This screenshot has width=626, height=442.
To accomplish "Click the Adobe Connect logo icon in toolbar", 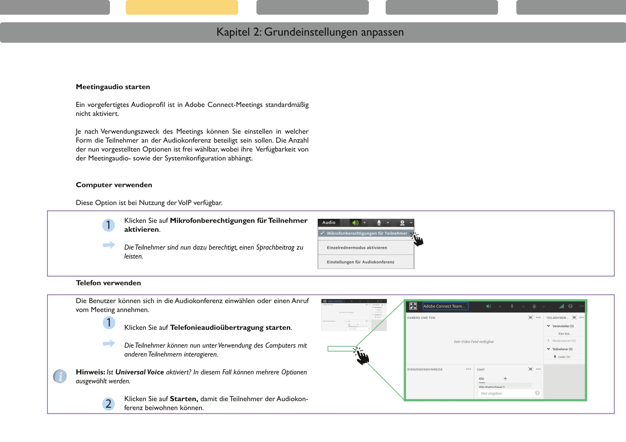I will coord(413,306).
